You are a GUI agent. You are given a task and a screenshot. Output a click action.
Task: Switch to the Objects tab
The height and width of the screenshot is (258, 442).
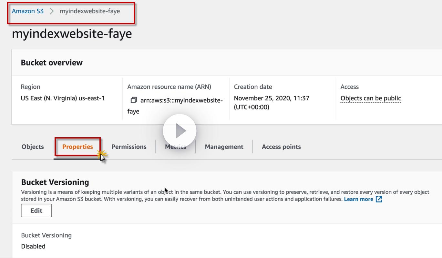tap(33, 147)
